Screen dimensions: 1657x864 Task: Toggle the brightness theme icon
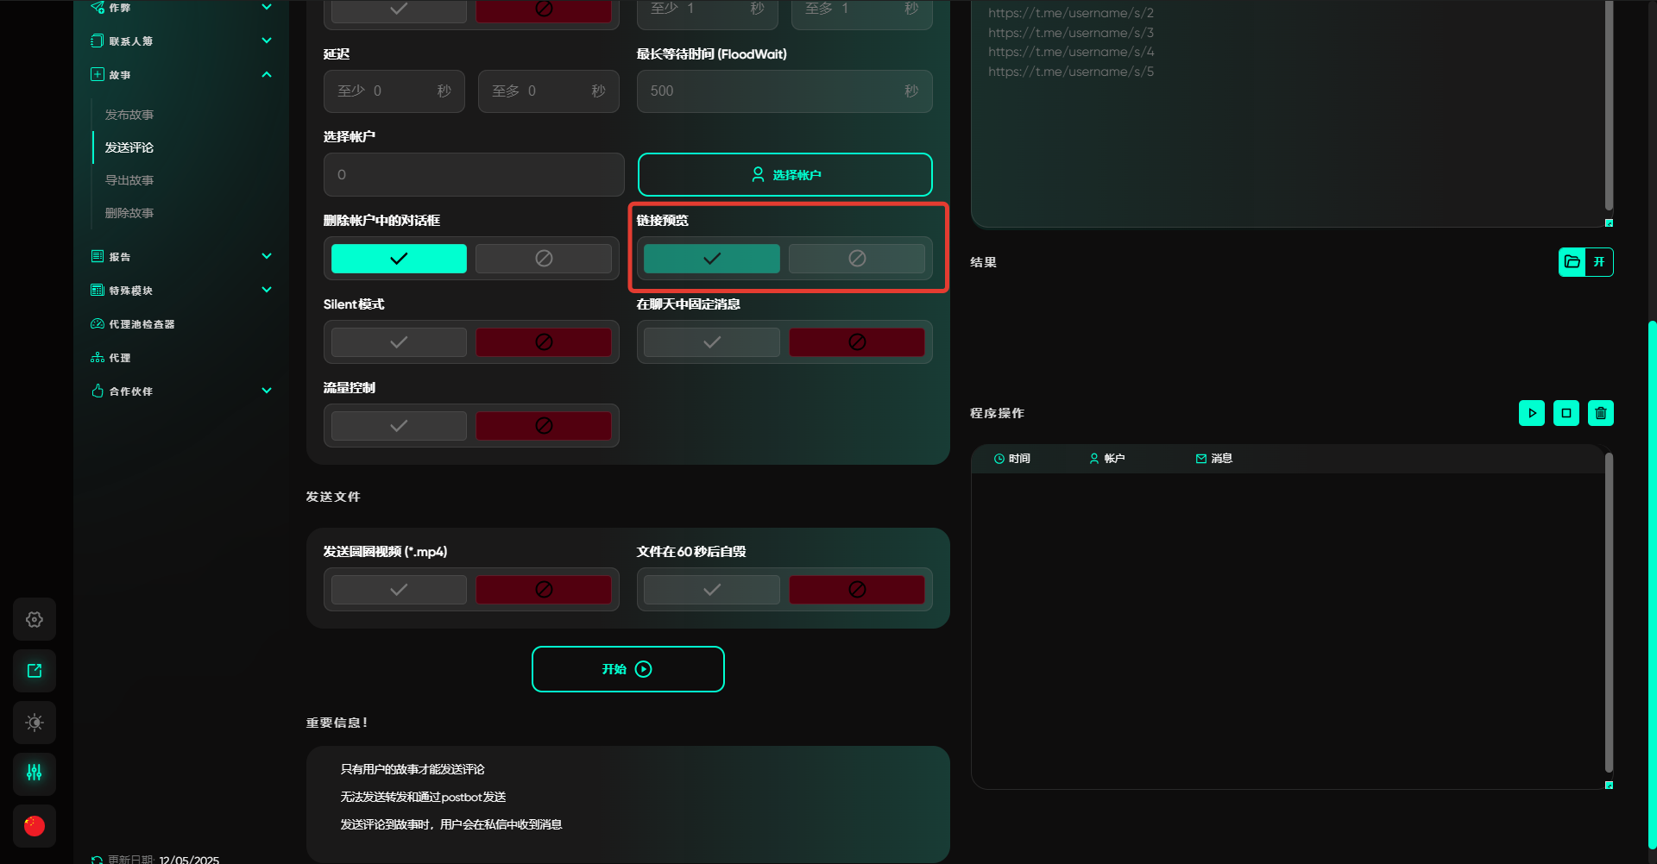35,723
